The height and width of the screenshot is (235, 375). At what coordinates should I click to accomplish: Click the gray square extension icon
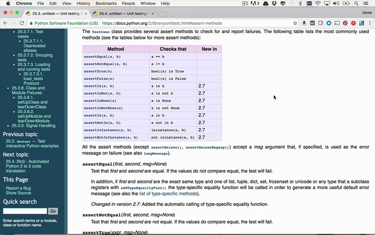point(320,23)
